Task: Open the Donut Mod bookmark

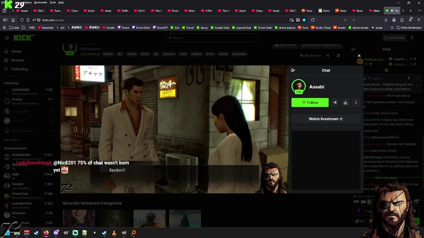Action: tap(140, 28)
